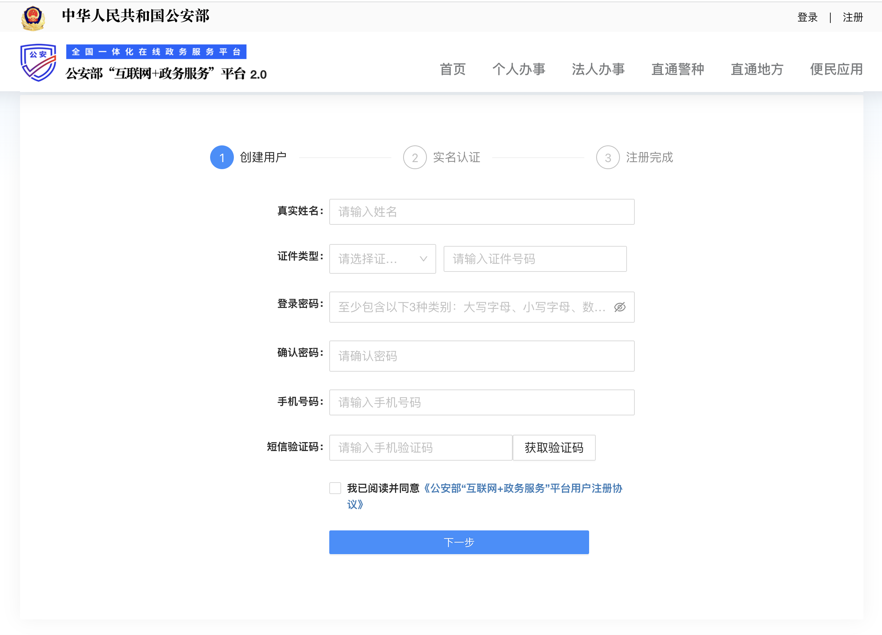This screenshot has height=635, width=882.
Task: Click the 全国一体化在线政务服务平台 banner
Action: (157, 51)
